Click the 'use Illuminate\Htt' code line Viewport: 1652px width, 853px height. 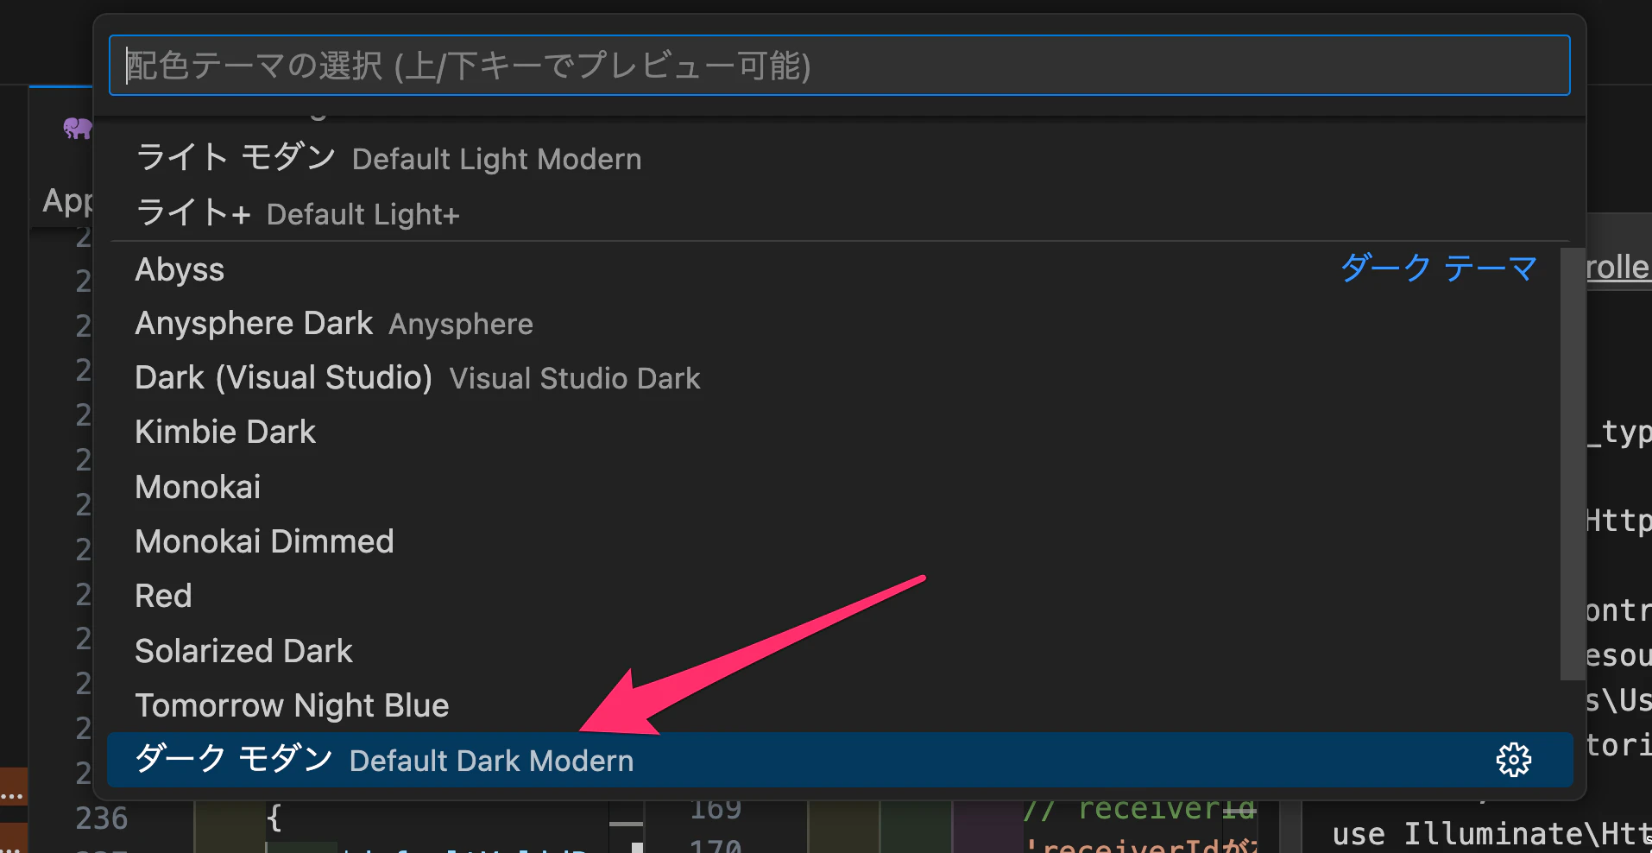[1491, 834]
